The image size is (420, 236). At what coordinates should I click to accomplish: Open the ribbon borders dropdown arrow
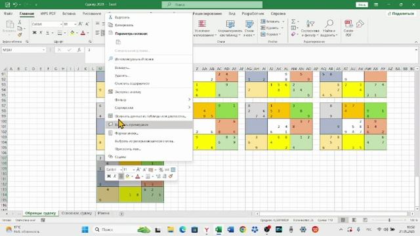tap(64, 33)
